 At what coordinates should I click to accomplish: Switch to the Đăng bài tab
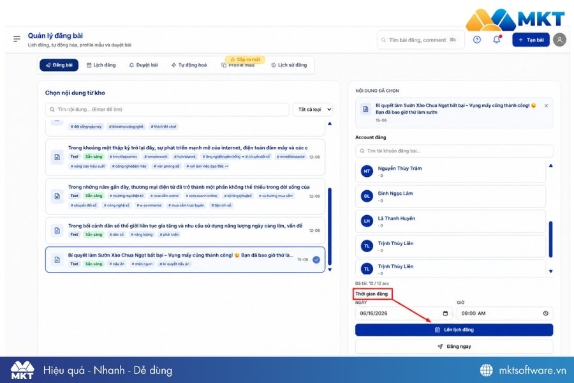[59, 65]
